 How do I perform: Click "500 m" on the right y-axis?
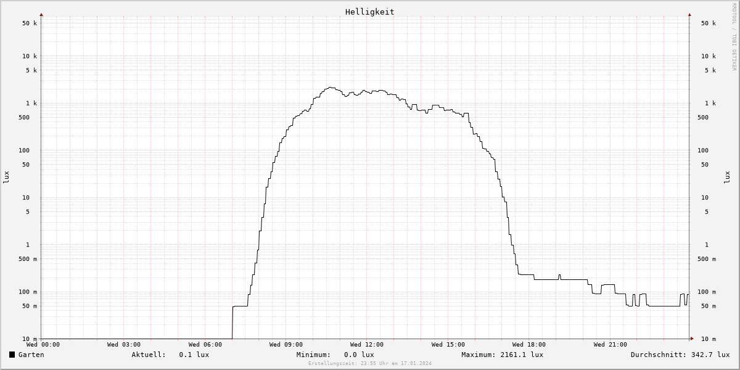pyautogui.click(x=707, y=259)
